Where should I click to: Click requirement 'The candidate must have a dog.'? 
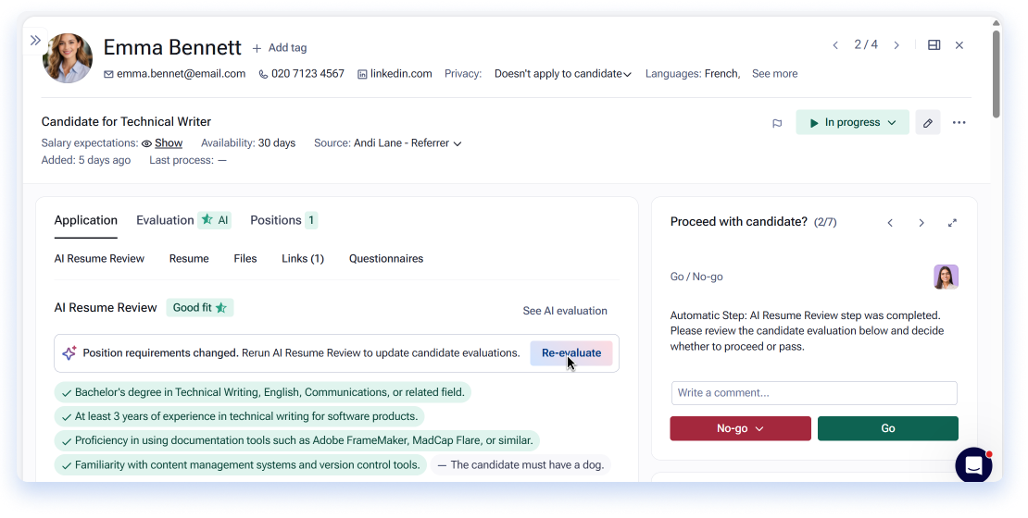[x=520, y=465]
